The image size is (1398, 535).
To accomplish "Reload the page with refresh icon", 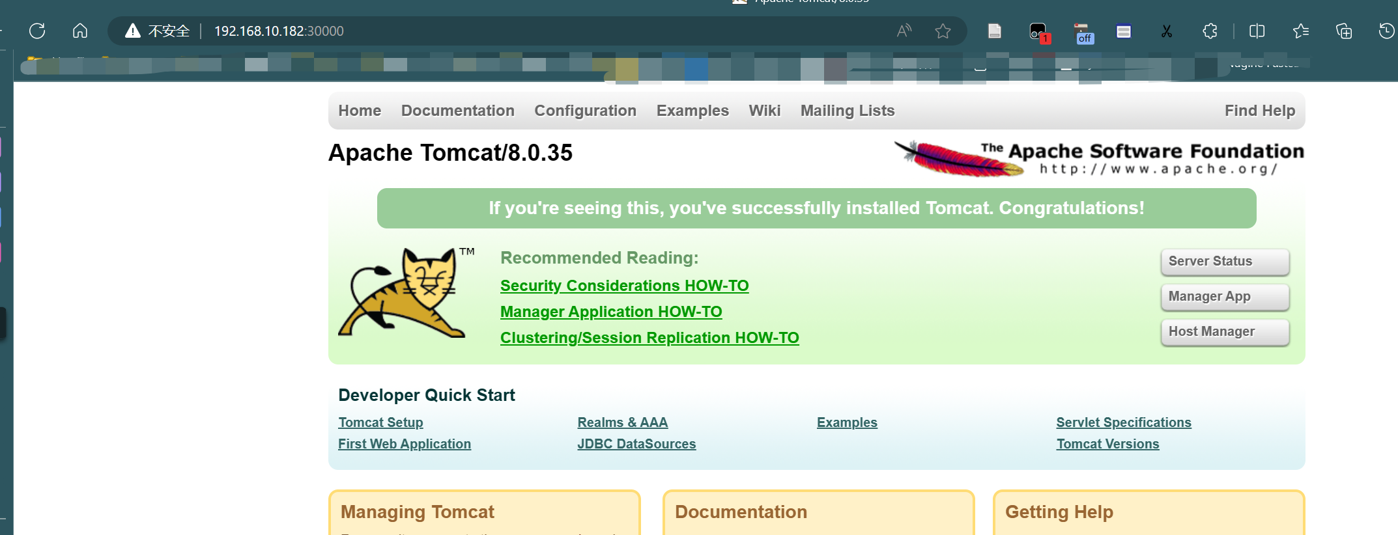I will pos(37,31).
